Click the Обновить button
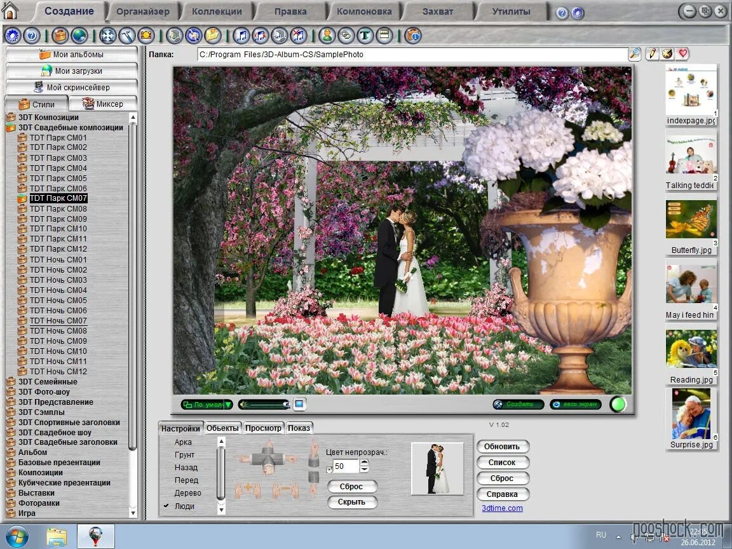This screenshot has width=732, height=549. [502, 447]
